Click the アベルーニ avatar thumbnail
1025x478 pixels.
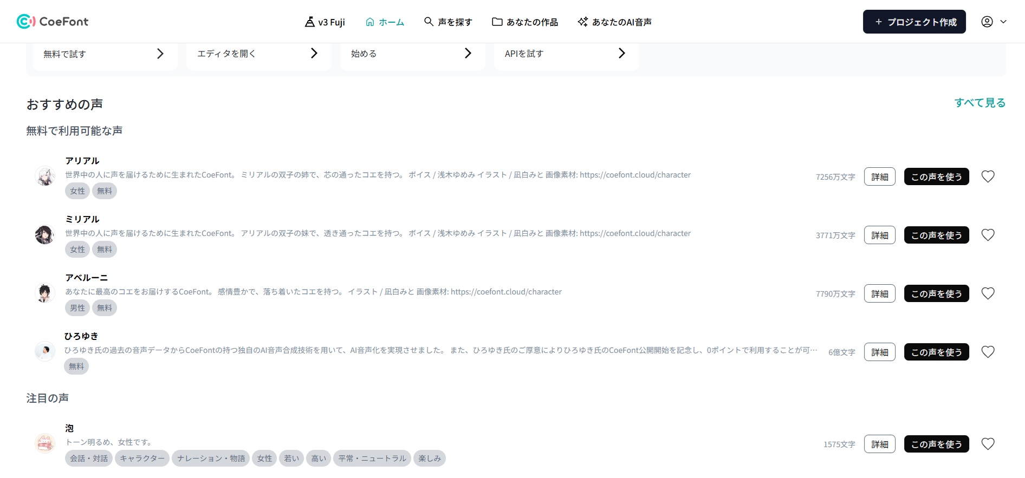[45, 293]
